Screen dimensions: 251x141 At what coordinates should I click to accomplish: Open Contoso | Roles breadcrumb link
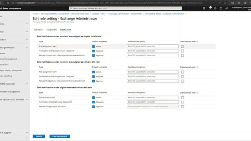(x=98, y=14)
